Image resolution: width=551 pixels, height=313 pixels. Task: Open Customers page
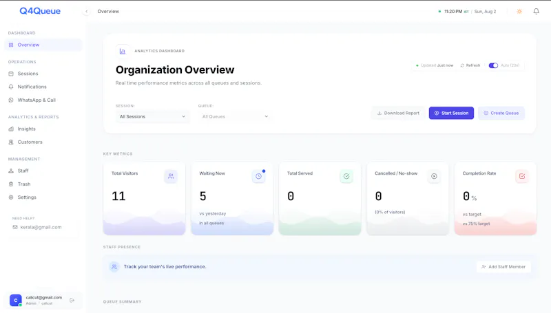[43, 142]
